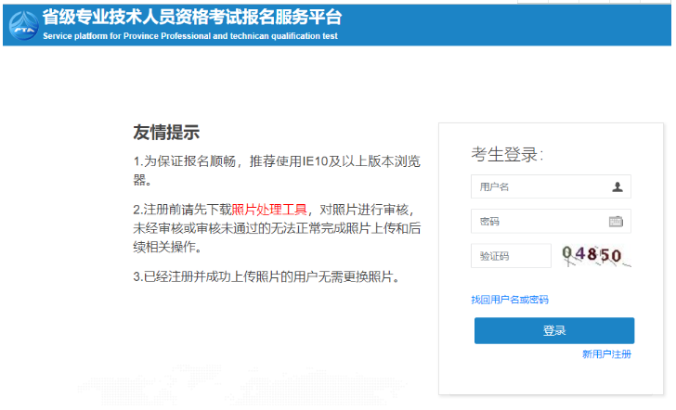Screen dimensions: 676x410
Task: Click the 考生登录 heading
Action: click(x=507, y=155)
